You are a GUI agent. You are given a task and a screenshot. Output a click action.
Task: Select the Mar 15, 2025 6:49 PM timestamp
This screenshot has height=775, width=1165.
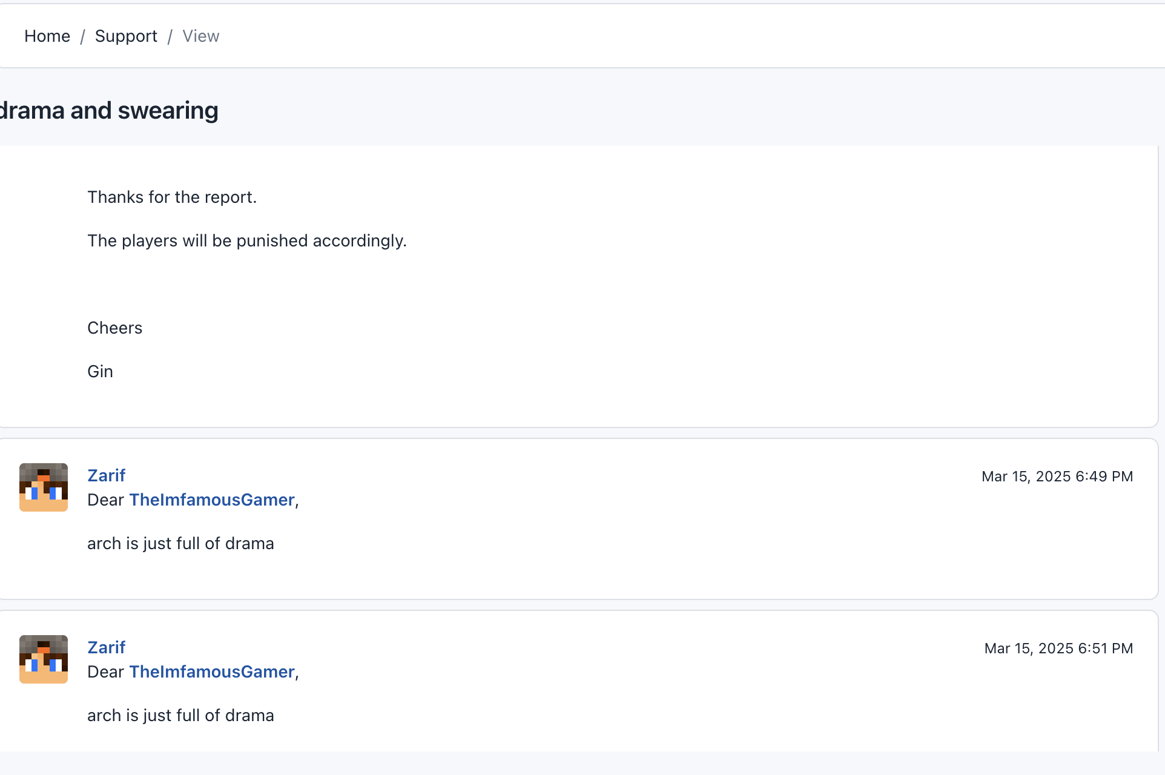coord(1057,477)
